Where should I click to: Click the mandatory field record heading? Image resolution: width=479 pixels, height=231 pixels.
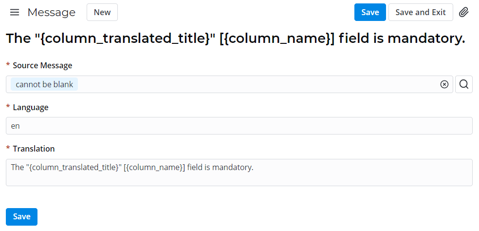235,38
